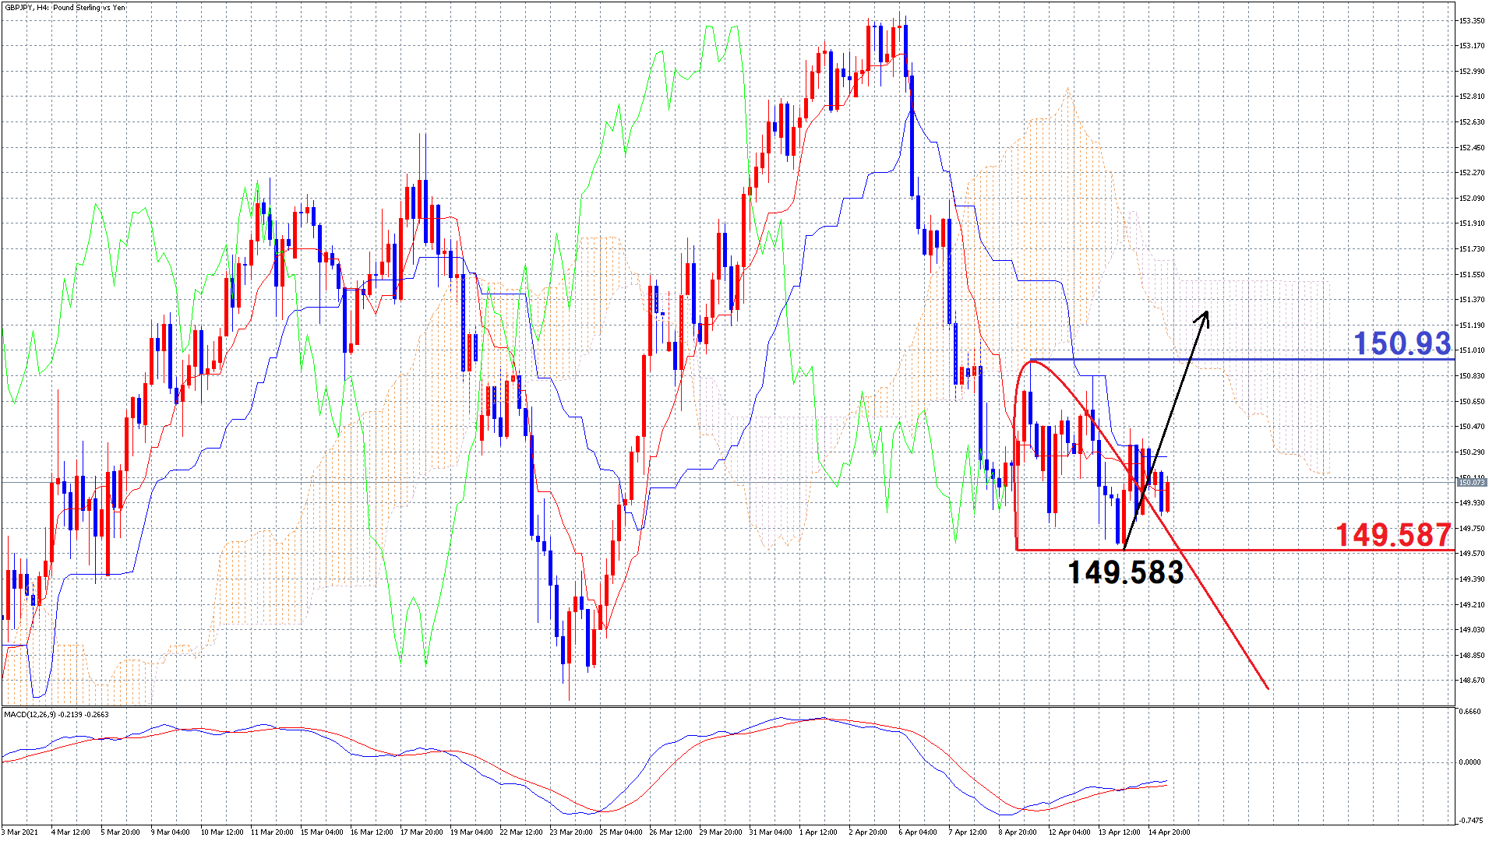Click the 25 Mar 04:00 time label

(621, 832)
